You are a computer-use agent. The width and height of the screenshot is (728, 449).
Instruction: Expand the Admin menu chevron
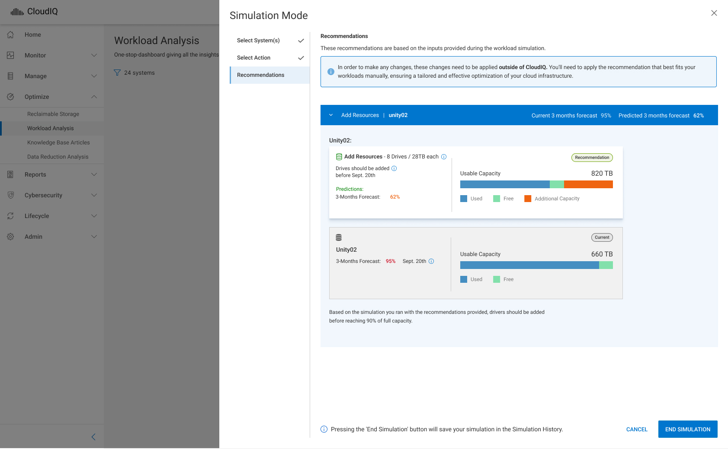(94, 237)
